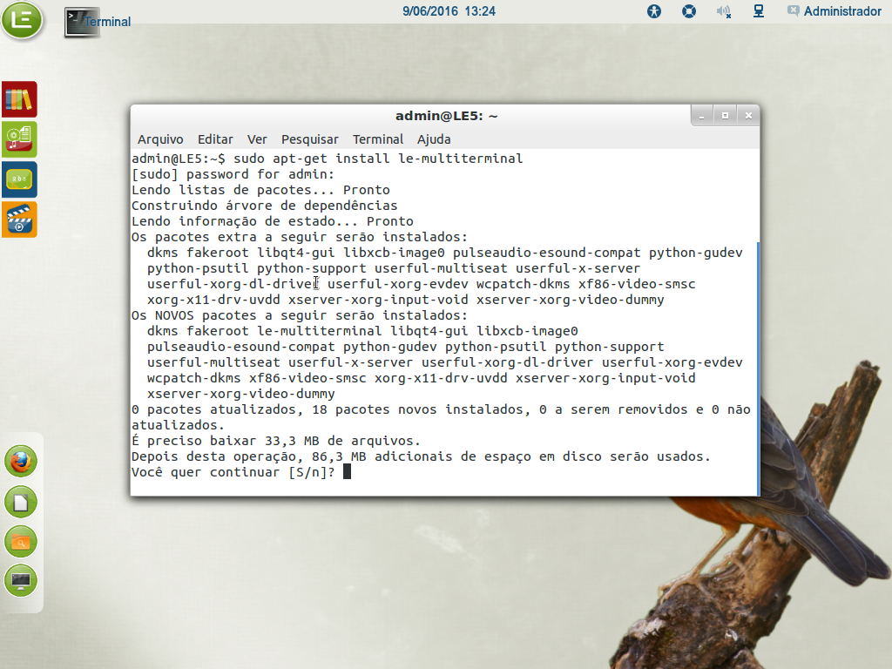
Task: Open the Ajuda menu
Action: 434,139
